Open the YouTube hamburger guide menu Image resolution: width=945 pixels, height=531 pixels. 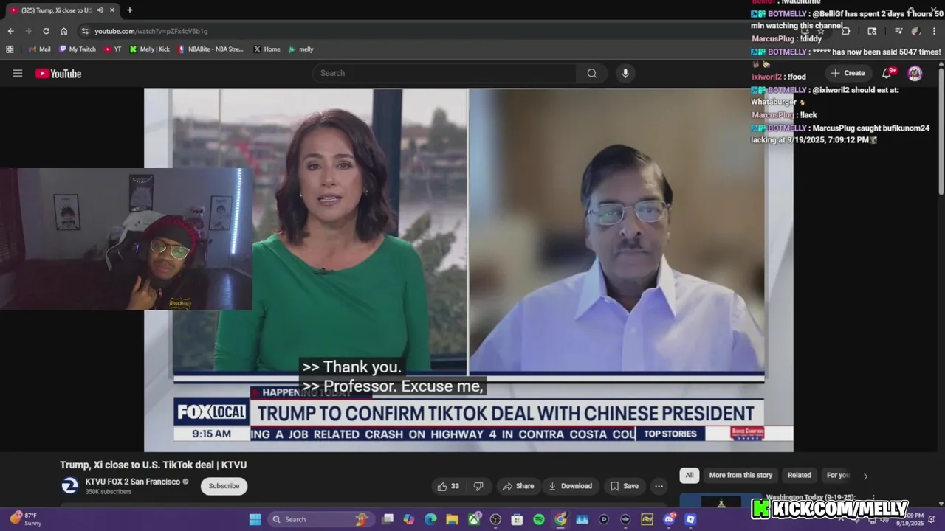pos(18,73)
